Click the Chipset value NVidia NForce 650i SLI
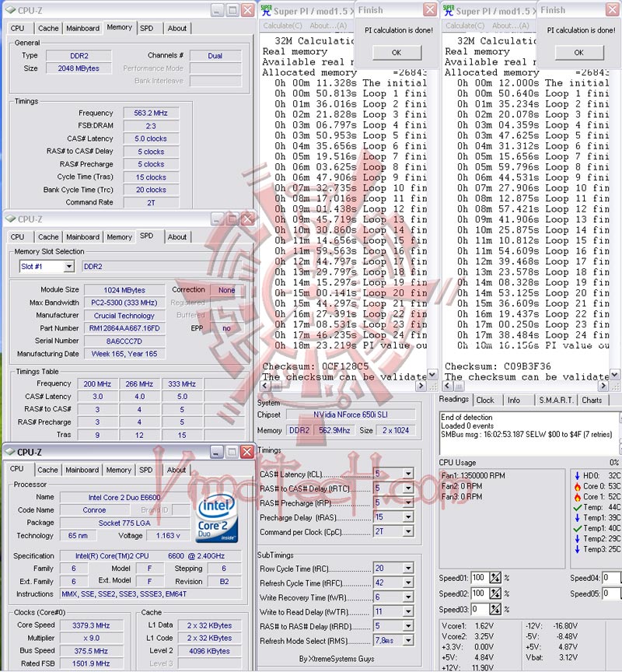Viewport: 622px width, 672px height. click(351, 415)
